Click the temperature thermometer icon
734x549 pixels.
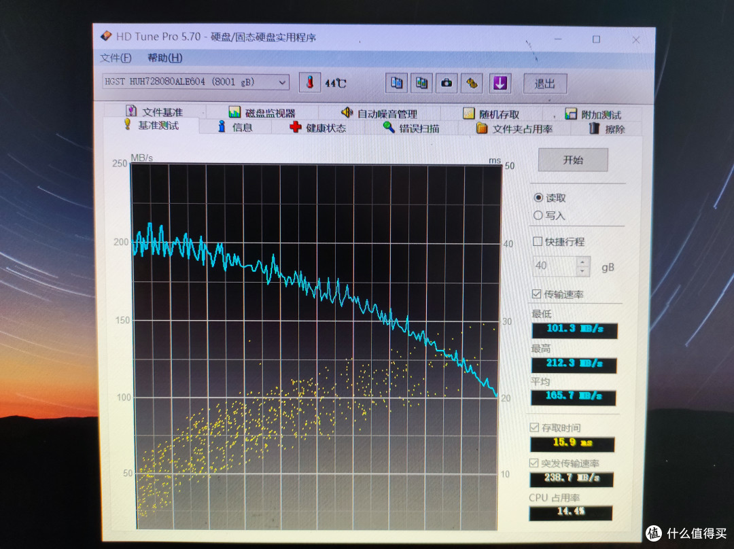pyautogui.click(x=309, y=83)
